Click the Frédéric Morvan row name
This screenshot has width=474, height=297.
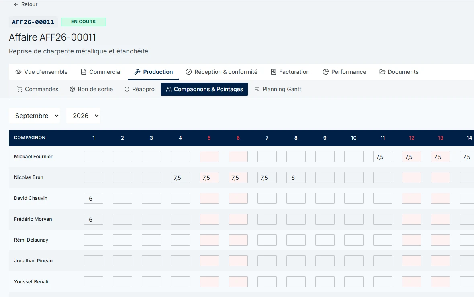33,219
